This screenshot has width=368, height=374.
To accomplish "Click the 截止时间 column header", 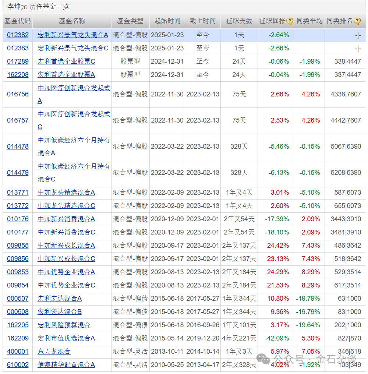I will 203,21.
